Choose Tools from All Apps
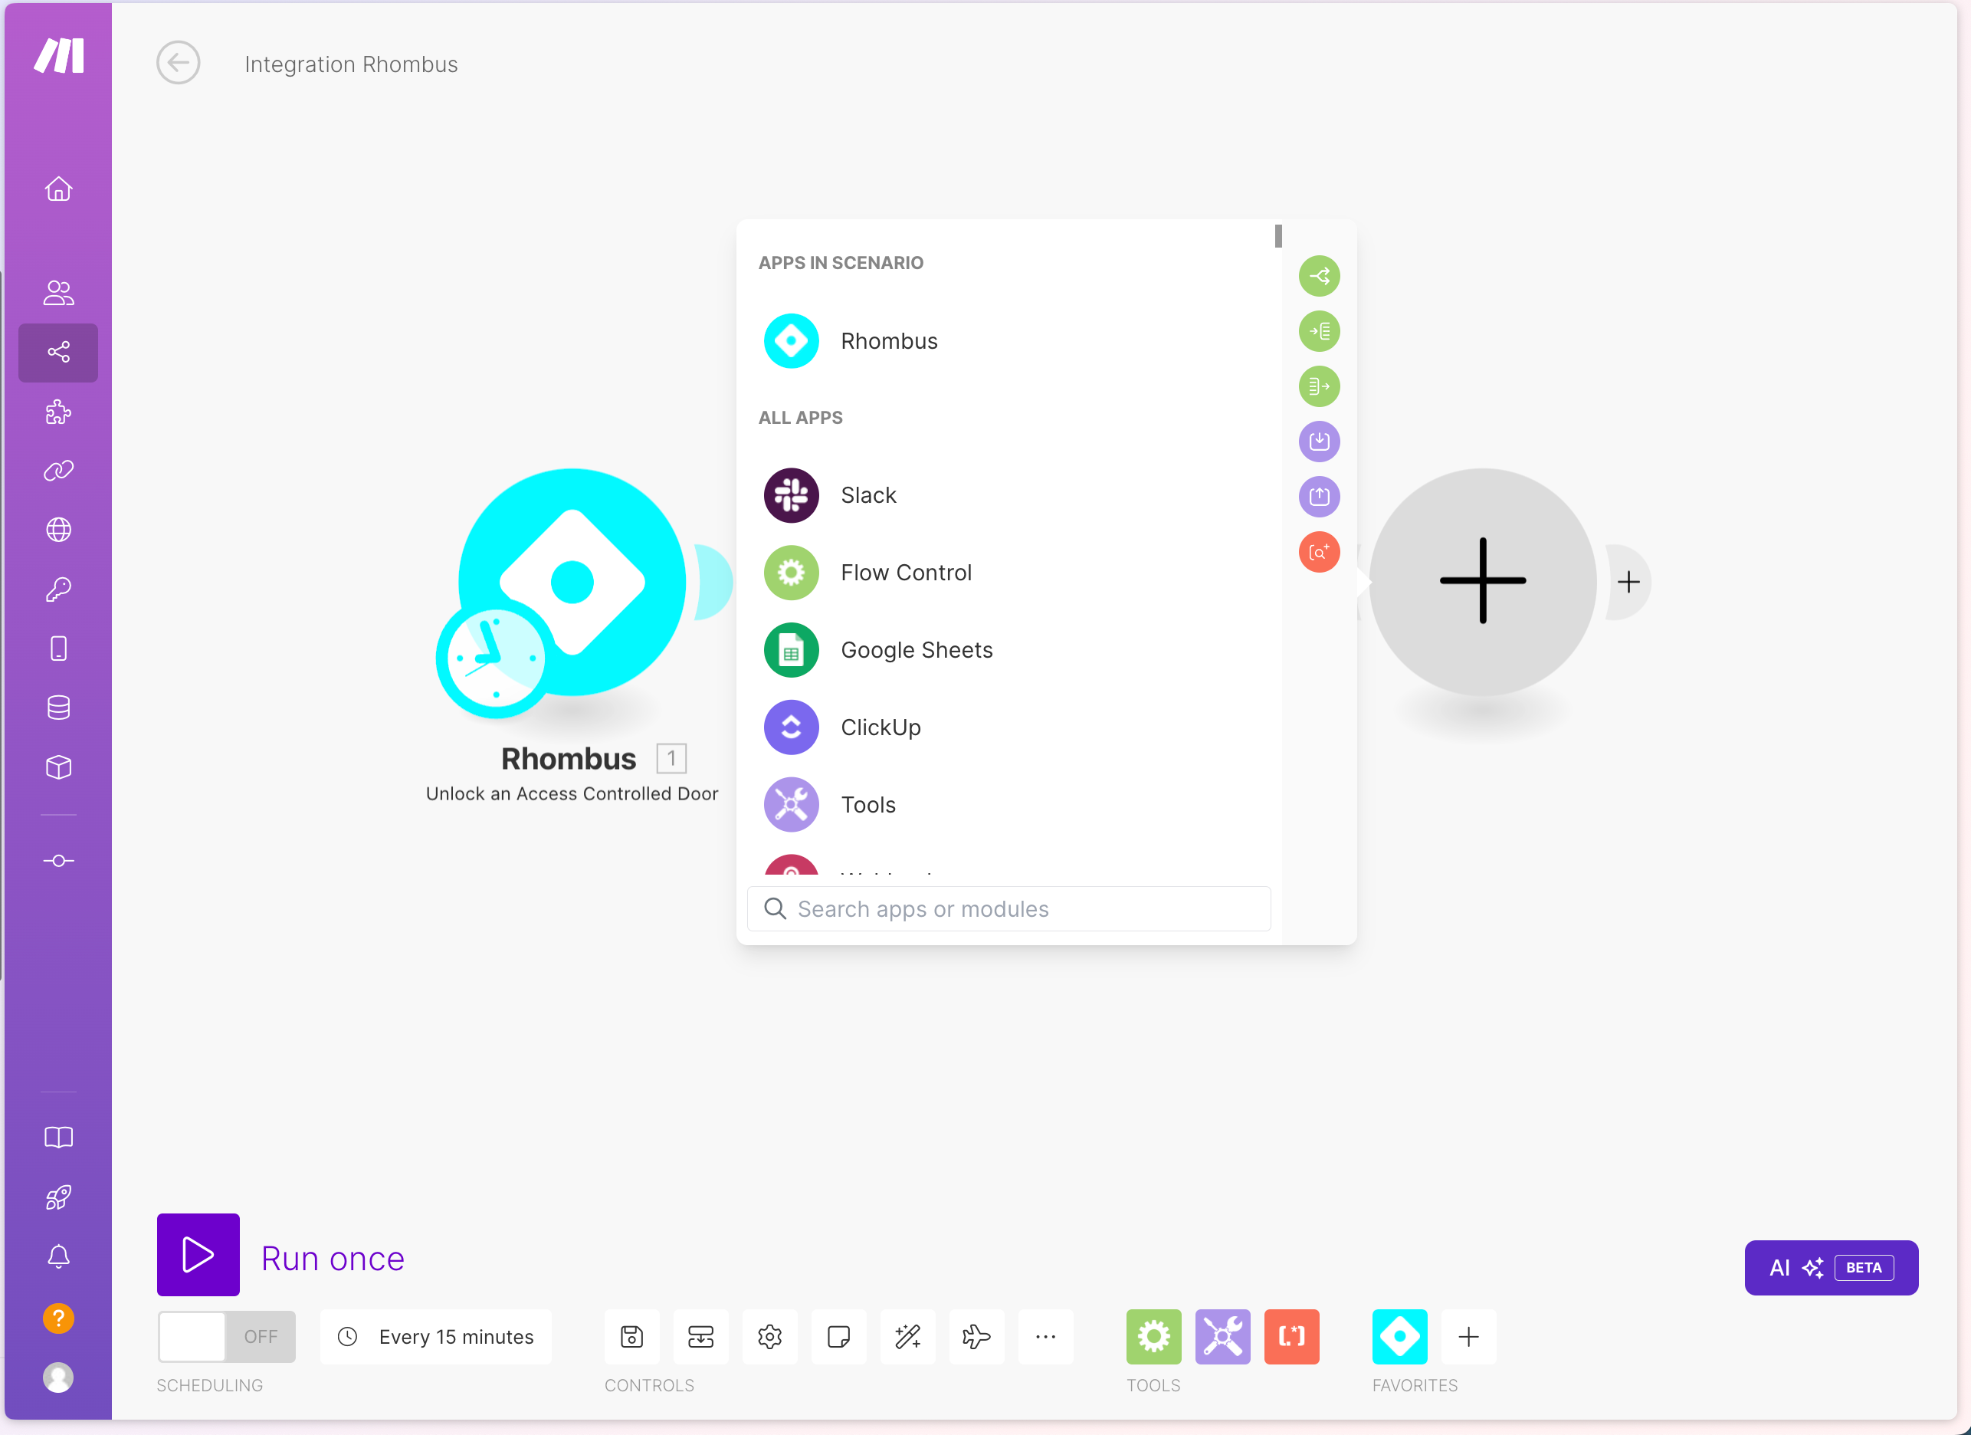The image size is (1971, 1435). 1008,805
